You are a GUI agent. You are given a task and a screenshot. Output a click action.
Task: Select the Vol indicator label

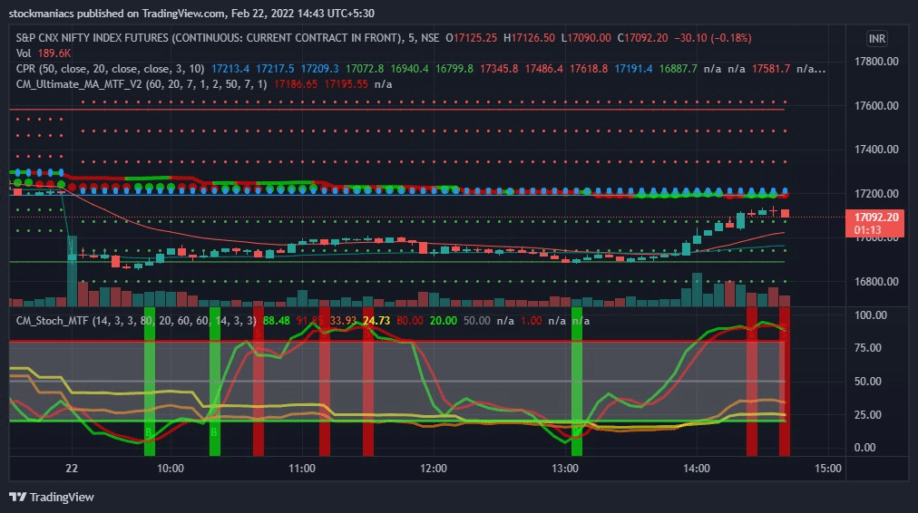coord(23,53)
